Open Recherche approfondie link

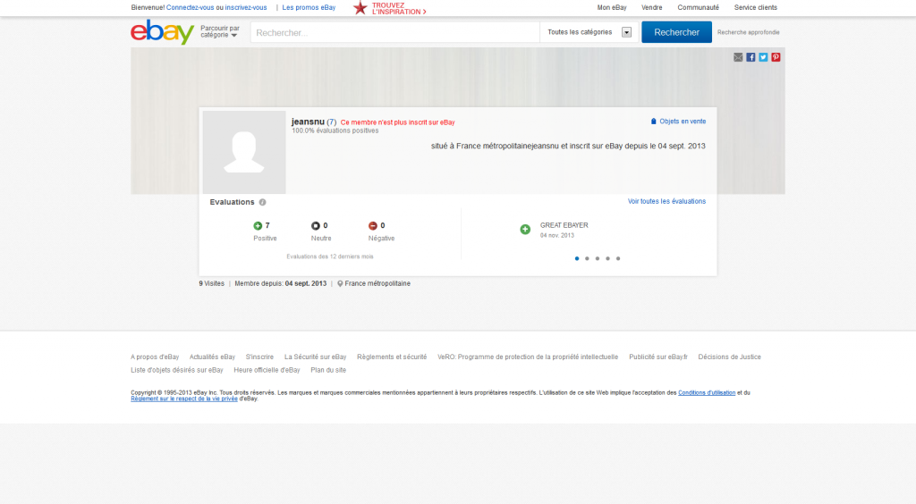point(749,33)
